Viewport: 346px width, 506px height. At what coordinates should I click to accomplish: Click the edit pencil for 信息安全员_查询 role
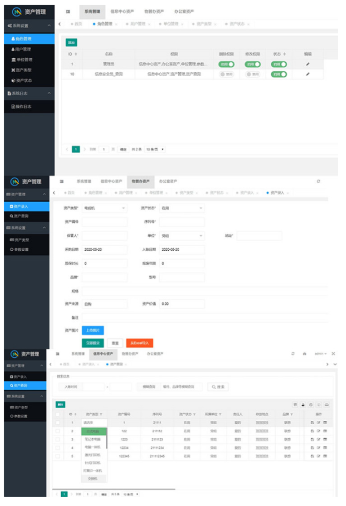[308, 74]
